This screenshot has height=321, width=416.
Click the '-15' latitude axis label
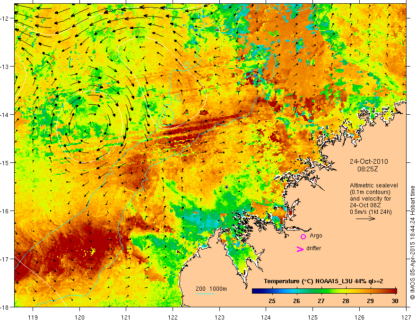tap(5, 162)
